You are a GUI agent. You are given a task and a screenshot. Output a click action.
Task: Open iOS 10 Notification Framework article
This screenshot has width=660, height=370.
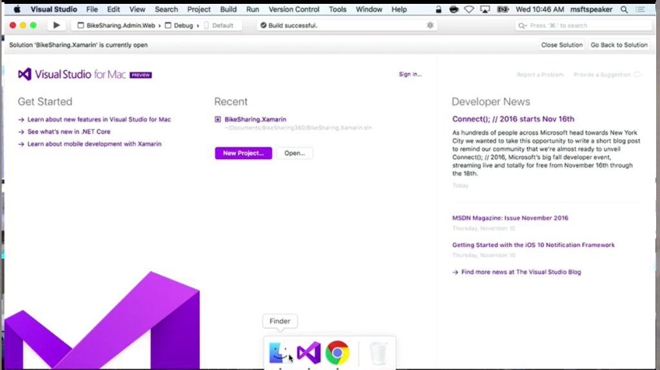(x=533, y=245)
